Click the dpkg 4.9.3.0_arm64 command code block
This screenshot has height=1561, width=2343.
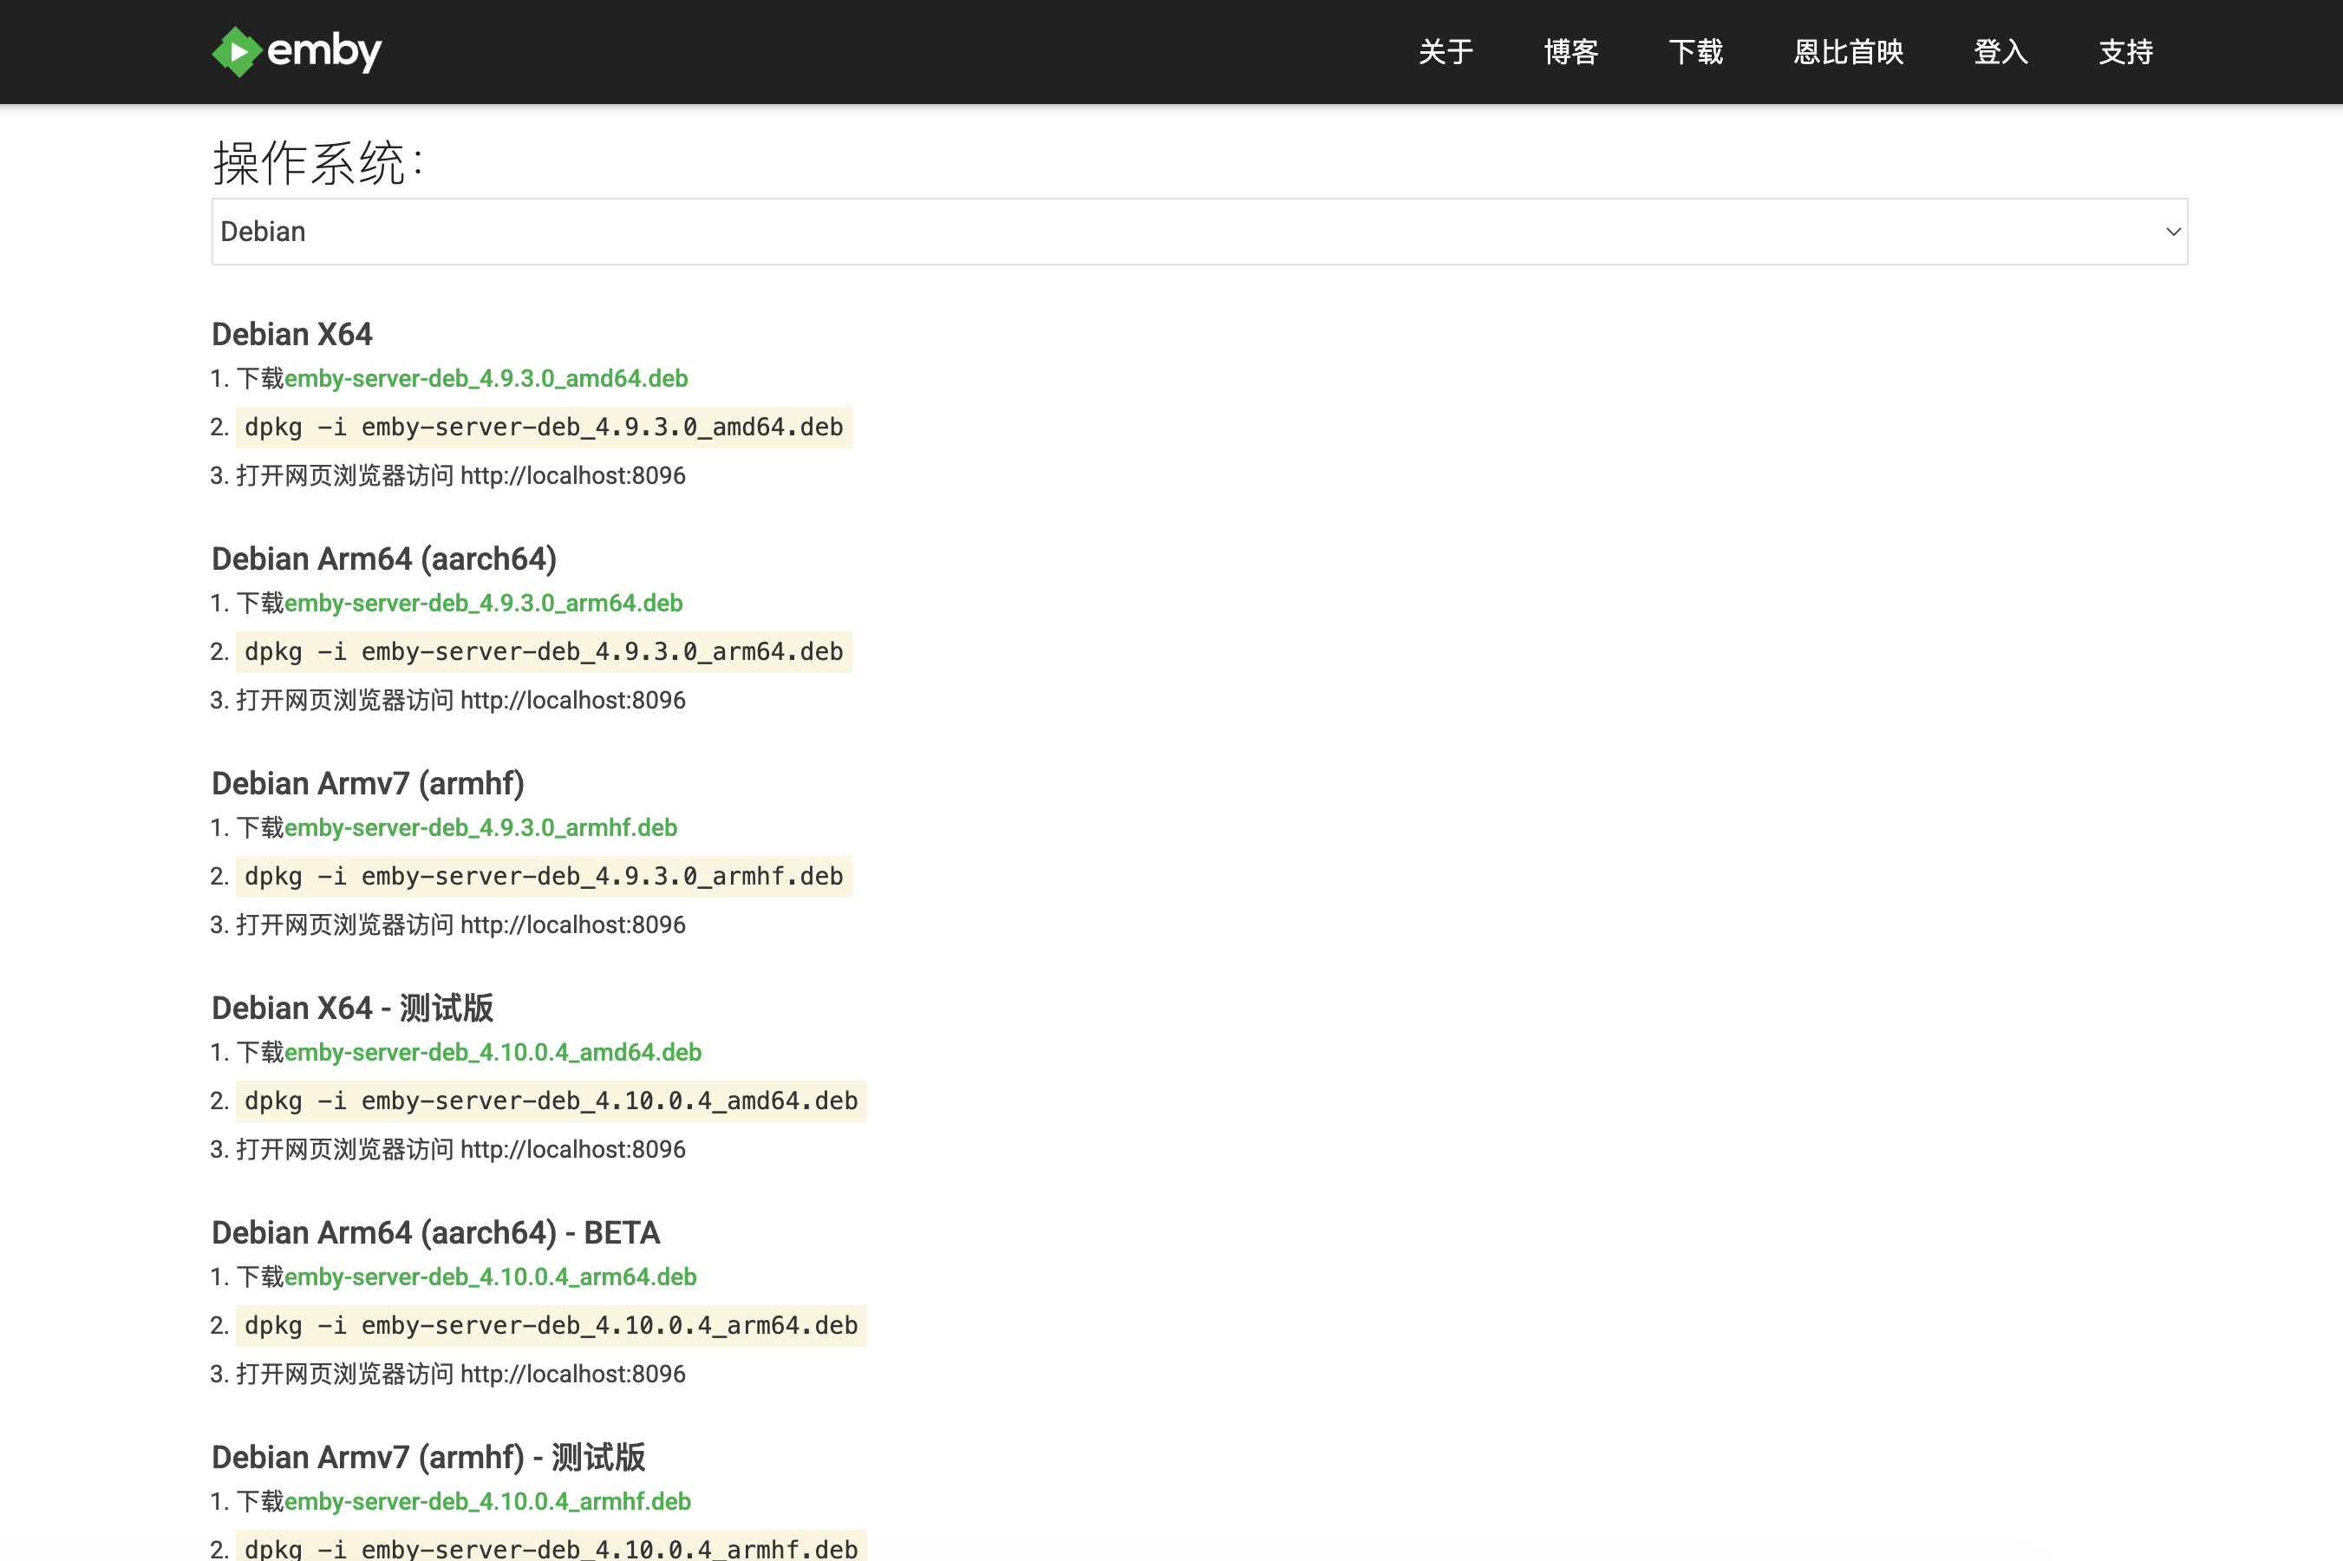point(544,652)
